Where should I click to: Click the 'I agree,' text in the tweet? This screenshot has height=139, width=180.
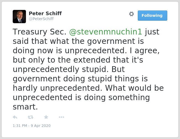(x=145, y=51)
